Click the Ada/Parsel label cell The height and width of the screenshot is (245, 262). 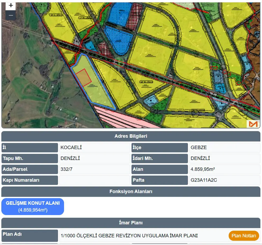pos(30,169)
